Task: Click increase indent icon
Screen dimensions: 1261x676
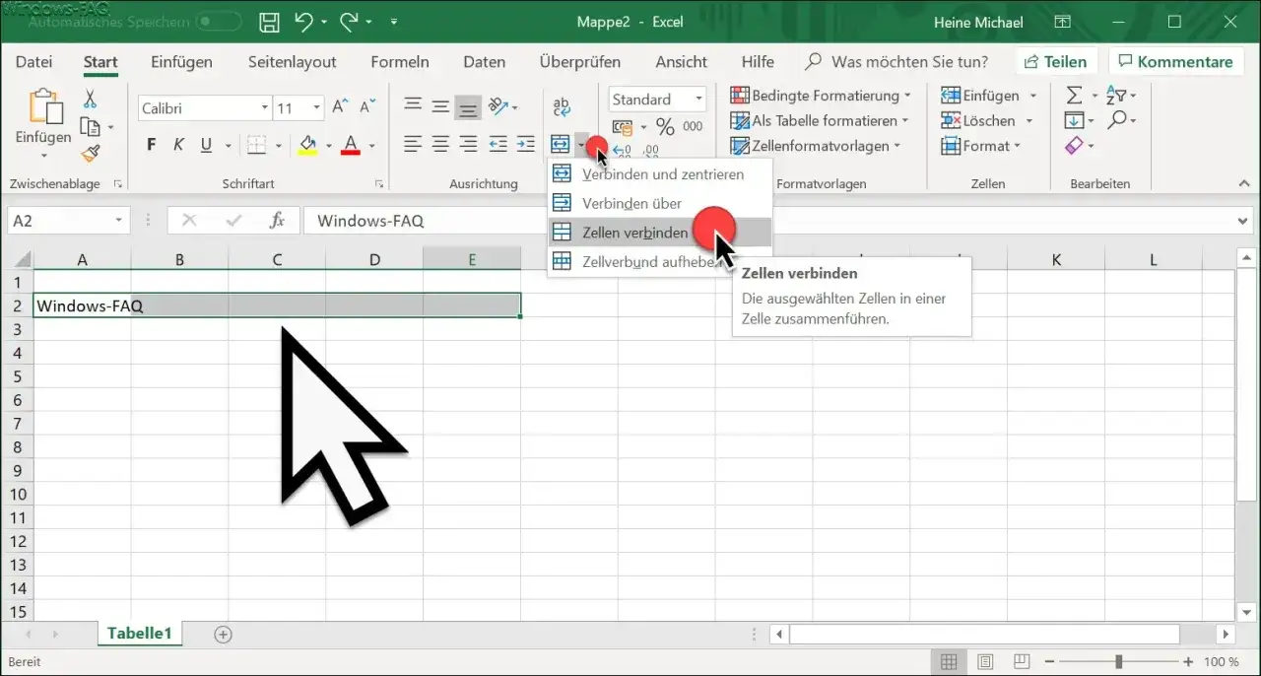Action: (524, 145)
